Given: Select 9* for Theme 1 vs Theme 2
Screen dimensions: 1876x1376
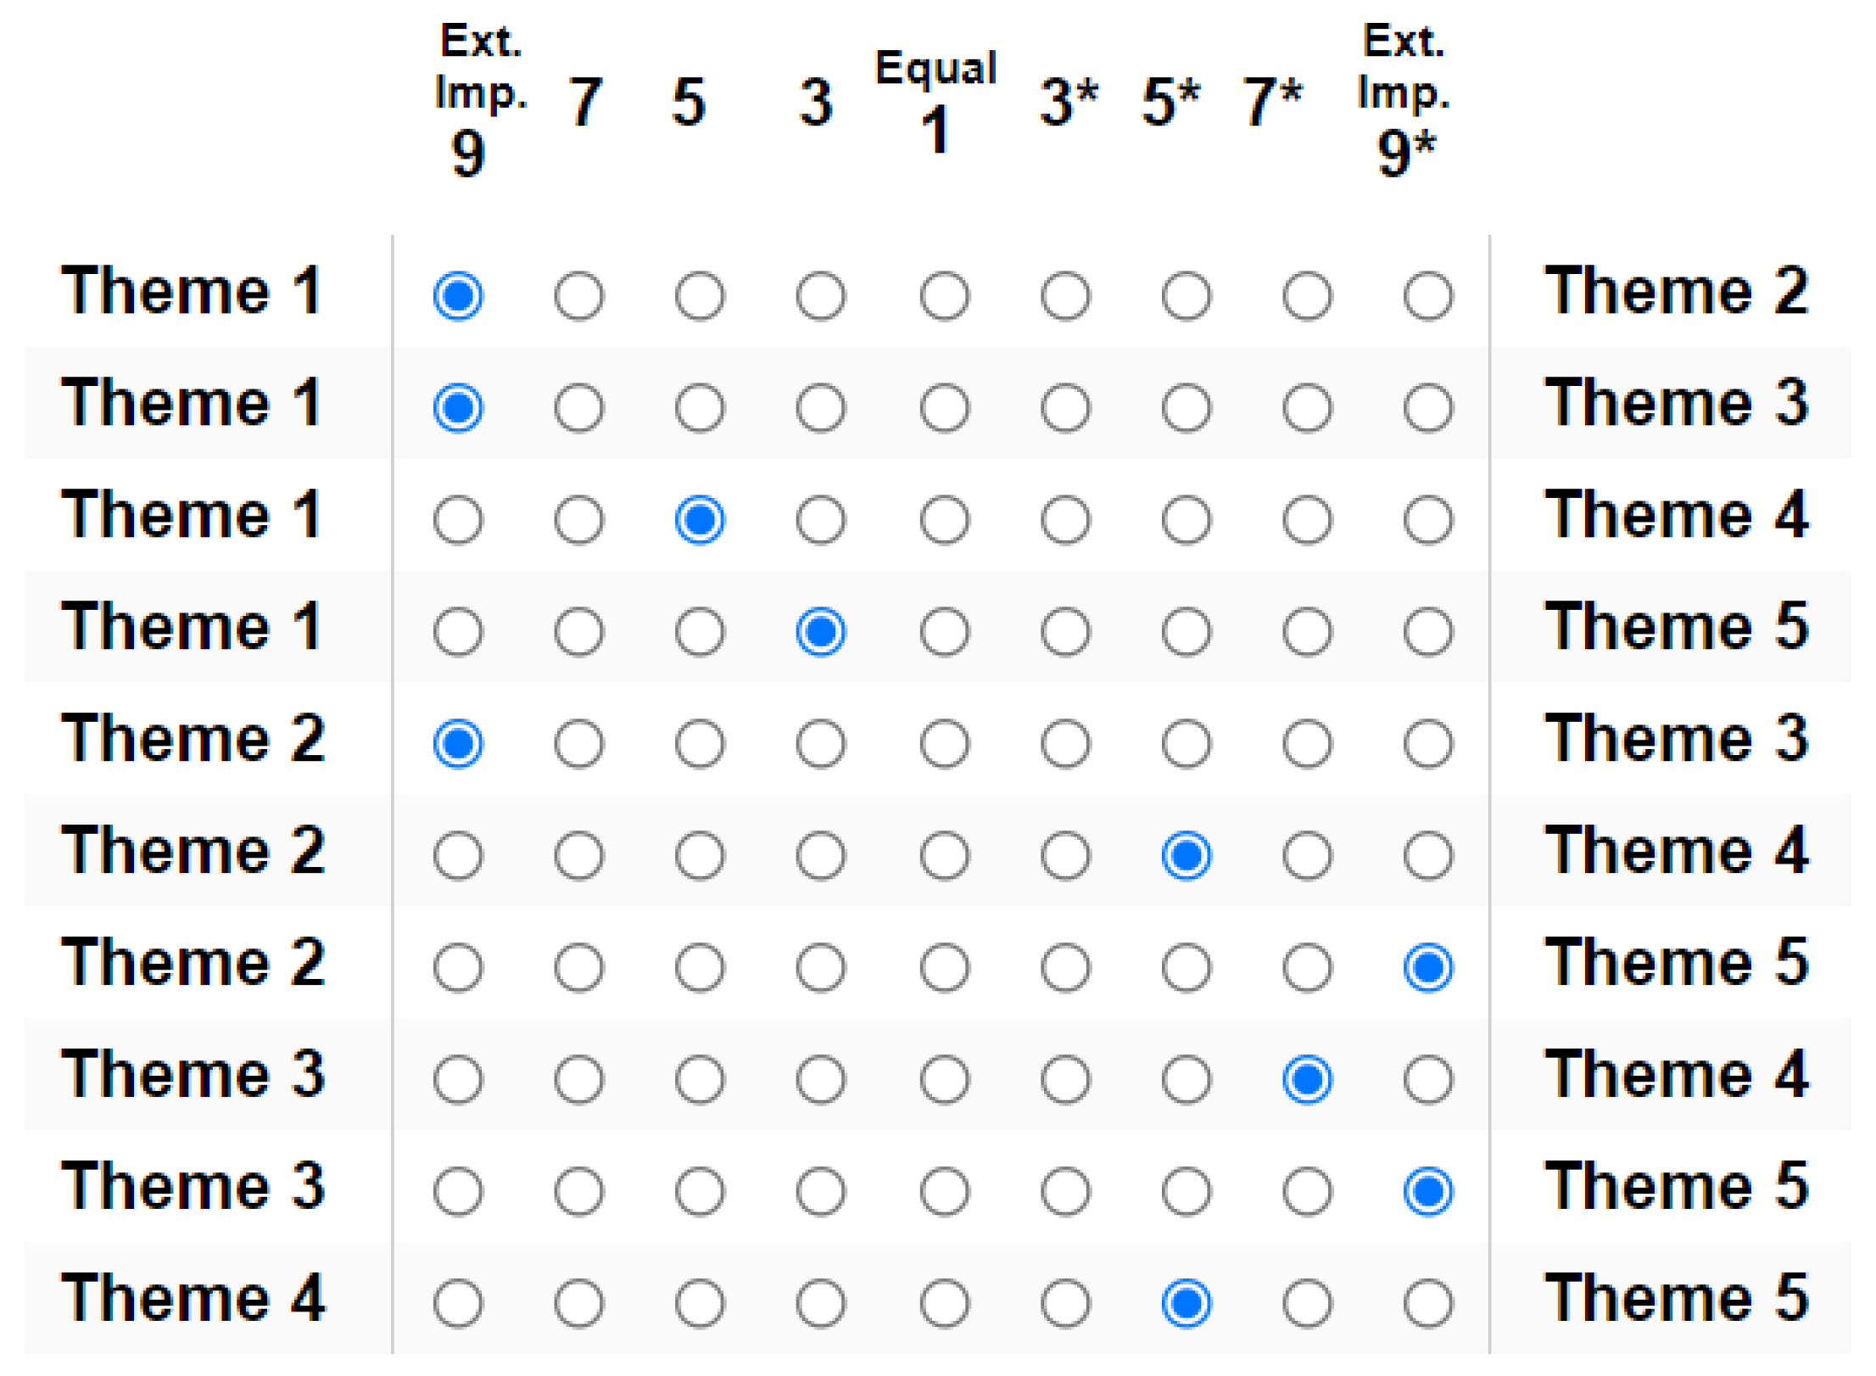Looking at the screenshot, I should 1428,296.
